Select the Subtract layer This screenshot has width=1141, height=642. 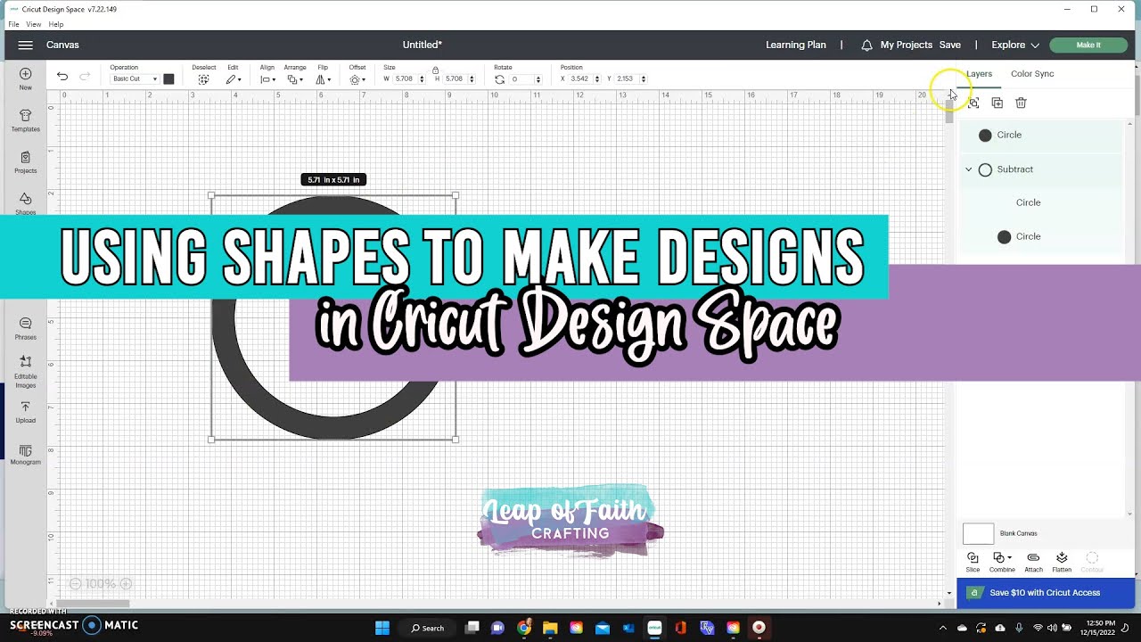[1040, 169]
